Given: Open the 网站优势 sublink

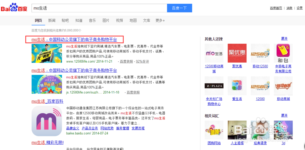Looking at the screenshot, I should coord(107,128).
